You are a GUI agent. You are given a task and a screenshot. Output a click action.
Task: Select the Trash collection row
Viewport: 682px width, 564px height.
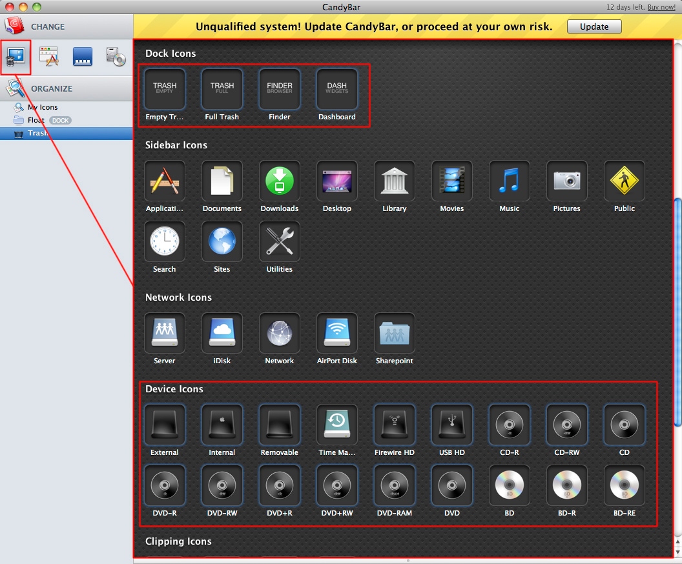coord(66,134)
